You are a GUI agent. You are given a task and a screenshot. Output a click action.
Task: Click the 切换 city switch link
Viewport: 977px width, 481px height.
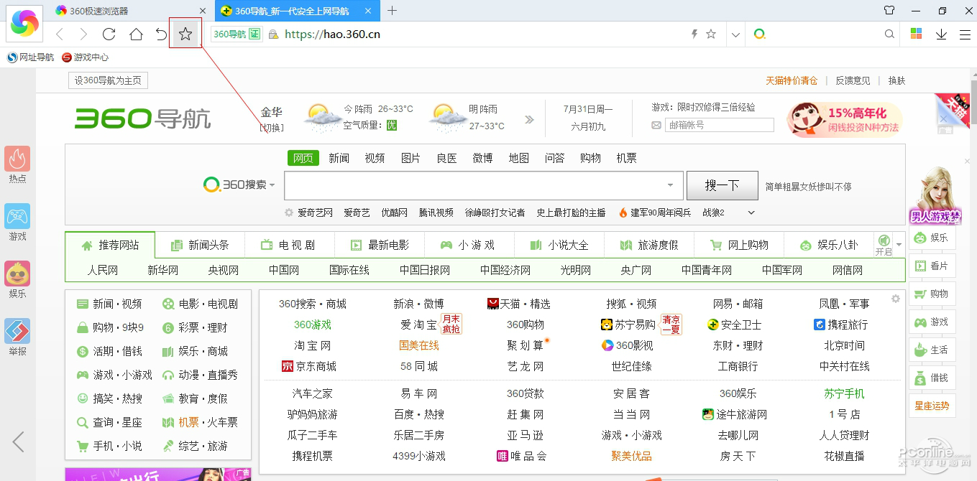point(272,128)
